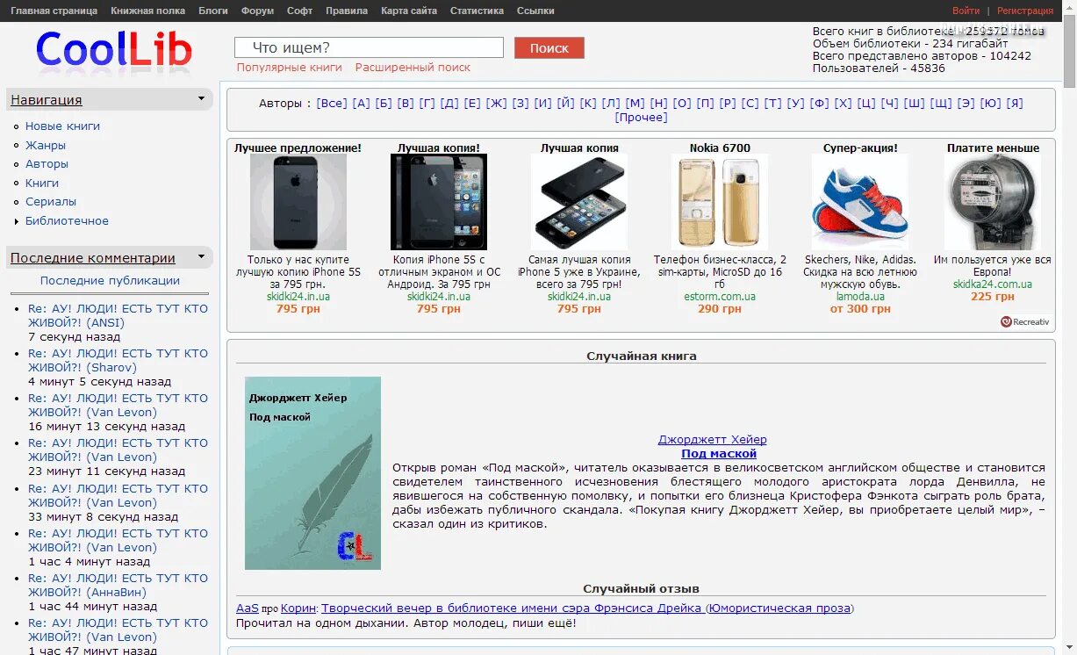Click the scrollbar up arrow
1077x655 pixels.
click(1070, 6)
